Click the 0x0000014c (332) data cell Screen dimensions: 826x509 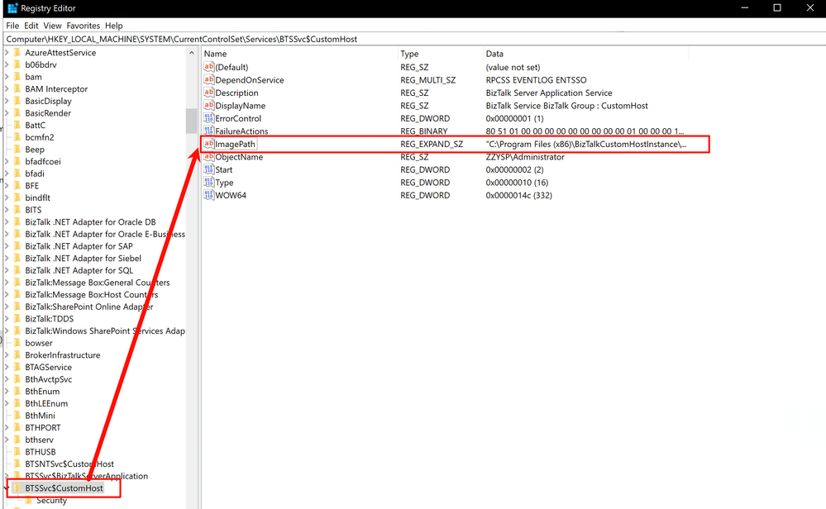[x=519, y=195]
